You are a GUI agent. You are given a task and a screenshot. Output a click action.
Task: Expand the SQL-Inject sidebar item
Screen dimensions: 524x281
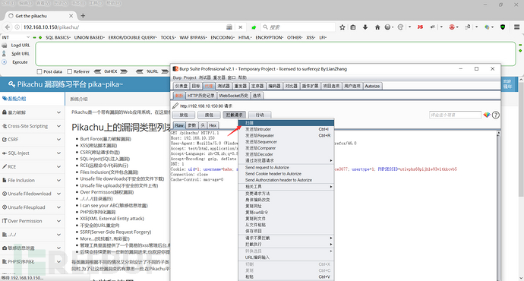pos(32,153)
